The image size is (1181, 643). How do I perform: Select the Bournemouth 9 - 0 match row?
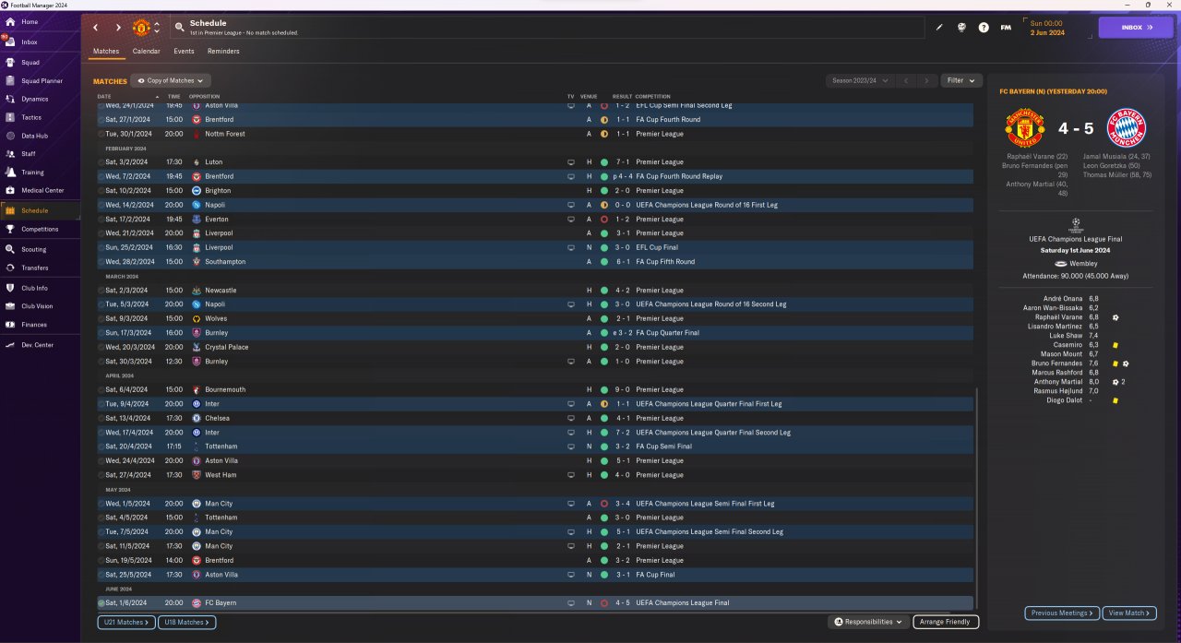535,389
